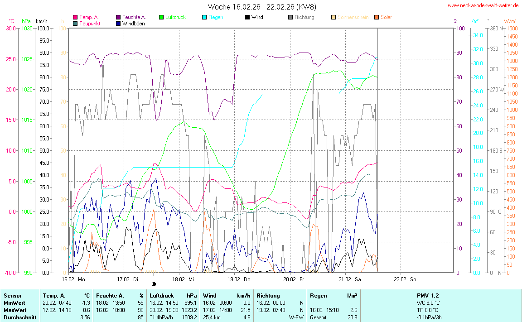Select the black Wind legend swatch
The width and height of the screenshot is (522, 322).
pyautogui.click(x=247, y=17)
